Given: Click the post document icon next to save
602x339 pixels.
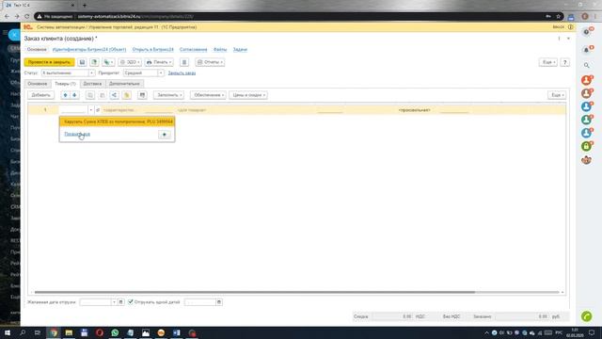Looking at the screenshot, I should tap(94, 62).
